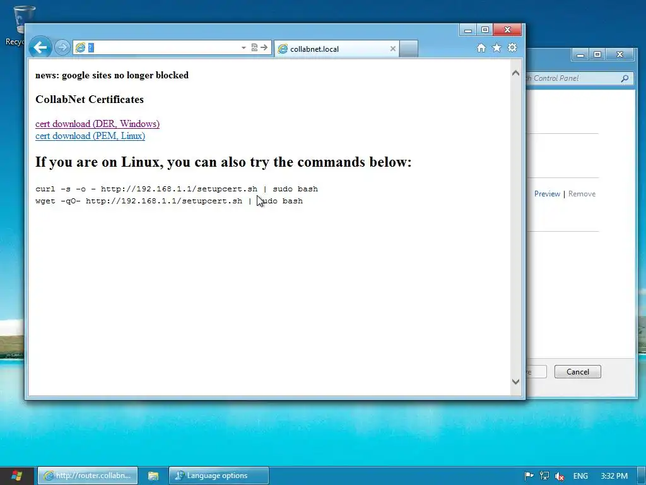This screenshot has width=646, height=485.
Task: Click the muted volume tray icon
Action: click(x=559, y=476)
